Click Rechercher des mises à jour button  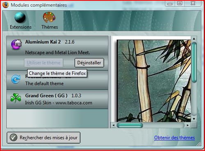pos(43,138)
